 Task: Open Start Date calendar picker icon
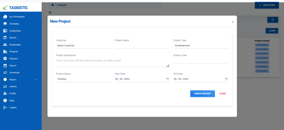coord(168,79)
